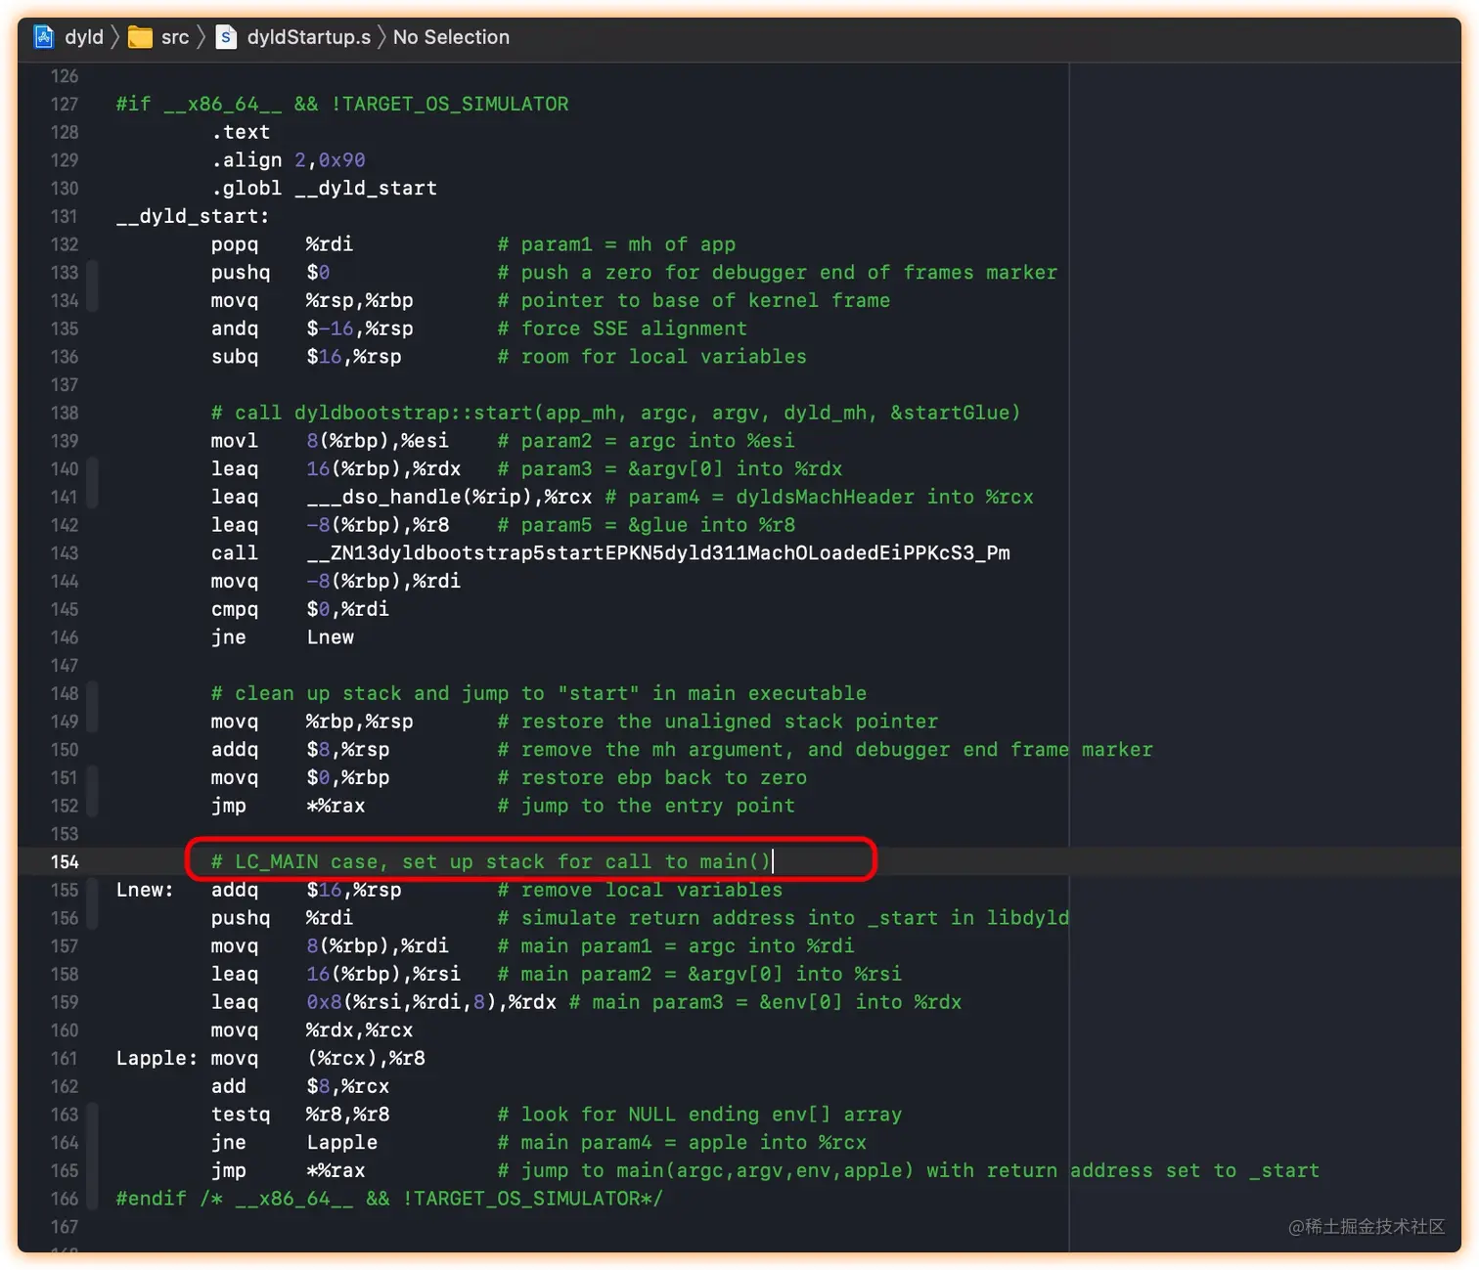The image size is (1479, 1270).
Task: Click the dyld project icon in jump bar
Action: 44,37
